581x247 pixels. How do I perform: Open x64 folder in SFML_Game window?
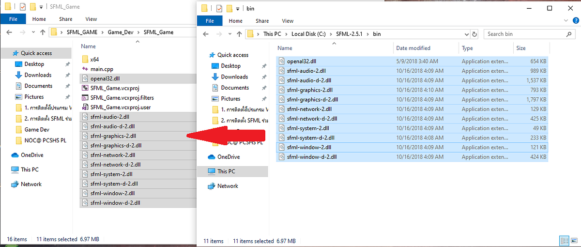(x=94, y=59)
